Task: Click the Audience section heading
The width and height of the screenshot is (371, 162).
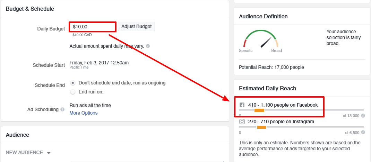Action: point(17,135)
